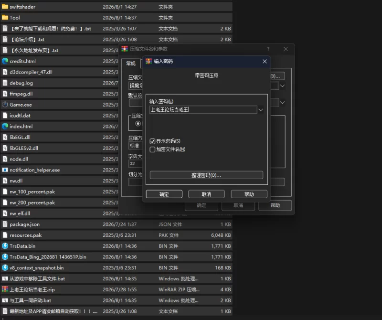Click the 输入密码 password text field
Screen dimensions: 382x320
(203, 110)
